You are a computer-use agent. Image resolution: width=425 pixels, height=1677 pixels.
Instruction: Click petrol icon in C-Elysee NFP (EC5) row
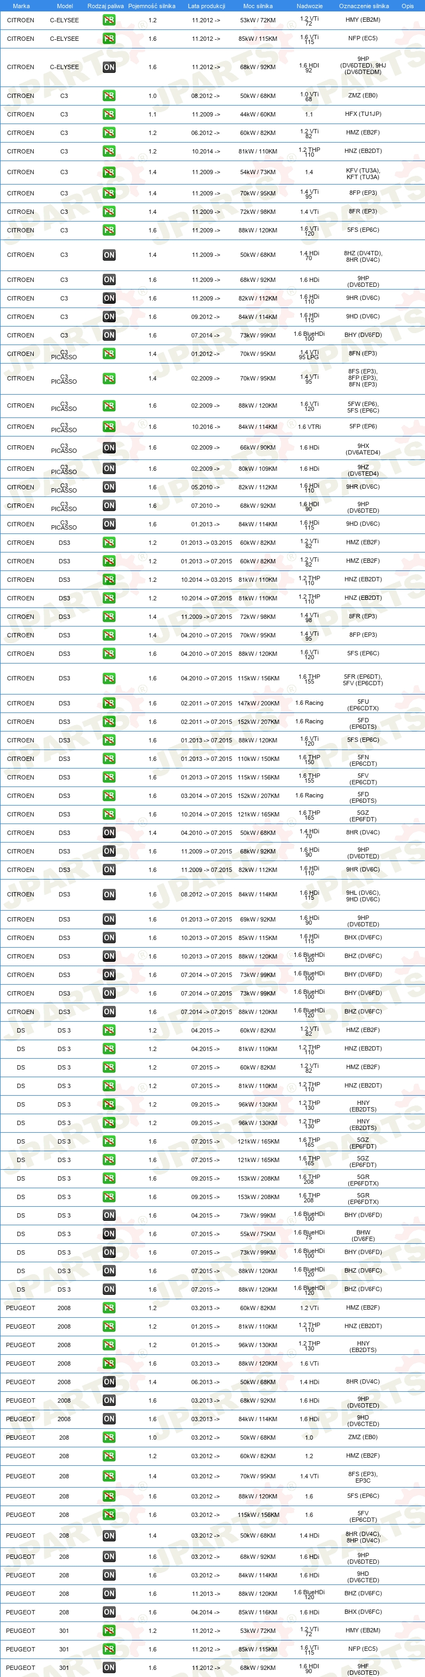click(x=109, y=39)
